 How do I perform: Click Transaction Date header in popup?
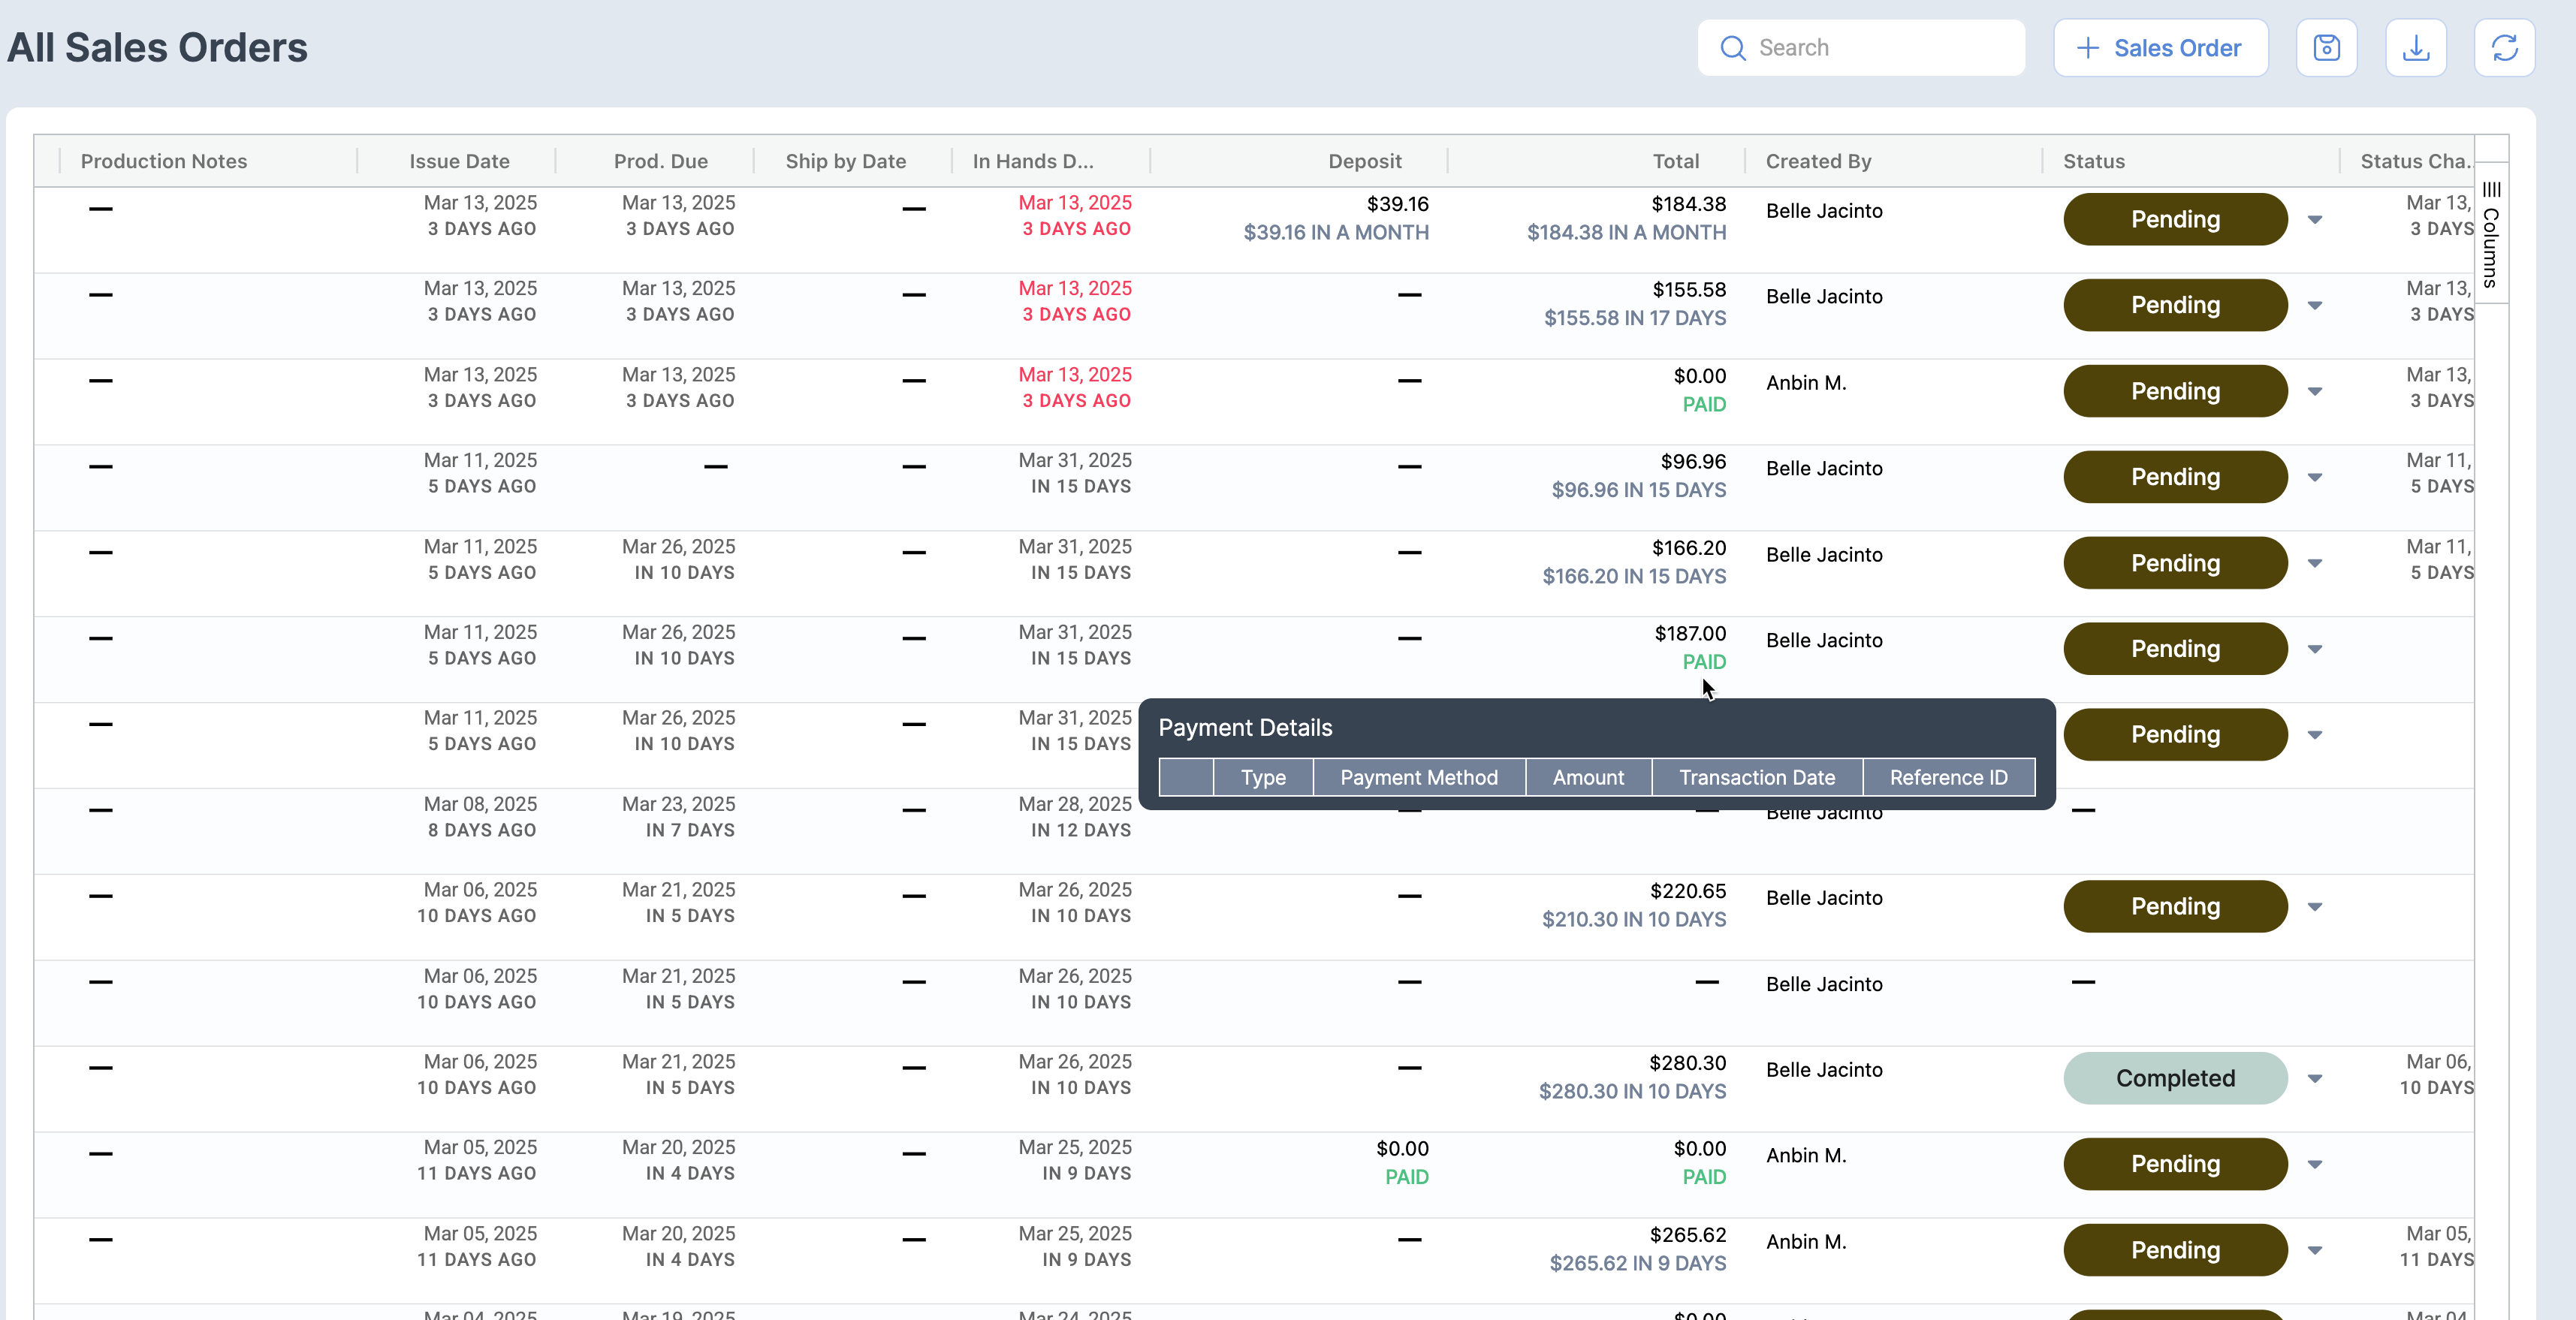[1756, 778]
